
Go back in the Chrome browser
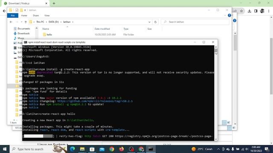pyautogui.click(x=4, y=11)
